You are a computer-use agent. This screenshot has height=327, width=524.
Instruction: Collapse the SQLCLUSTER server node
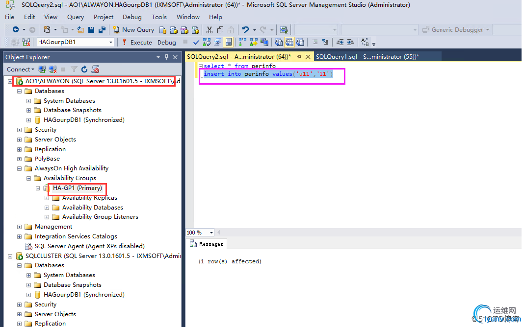coord(10,256)
